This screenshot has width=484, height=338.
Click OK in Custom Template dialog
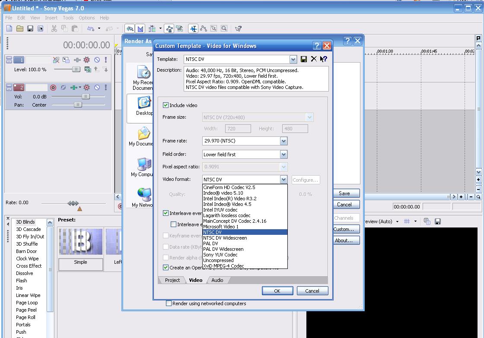coord(277,291)
